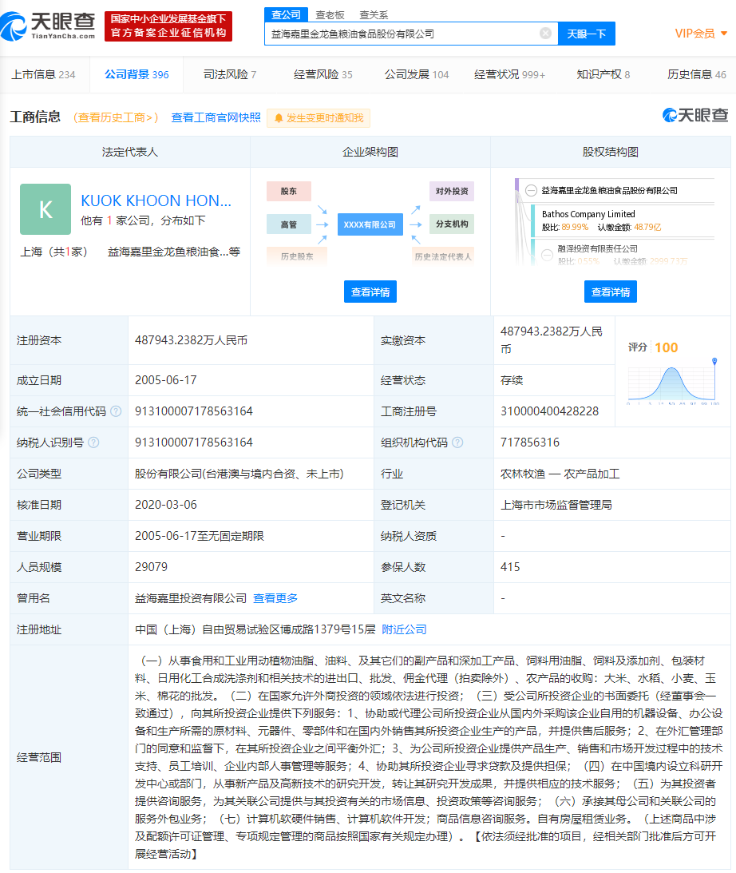
Task: Click the 国家中小企业发展基金 red banner
Action: pyautogui.click(x=168, y=26)
